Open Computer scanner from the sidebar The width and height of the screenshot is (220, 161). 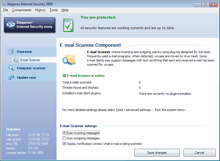(x=31, y=68)
